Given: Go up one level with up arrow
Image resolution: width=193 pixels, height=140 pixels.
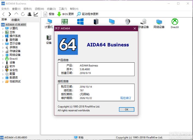Looking at the screenshot, I should [x=16, y=14].
